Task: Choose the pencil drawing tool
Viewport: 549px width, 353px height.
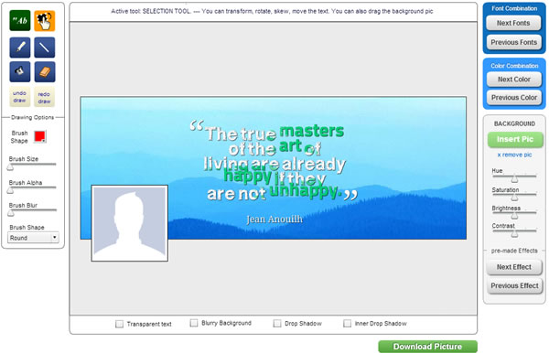Action: click(x=20, y=47)
